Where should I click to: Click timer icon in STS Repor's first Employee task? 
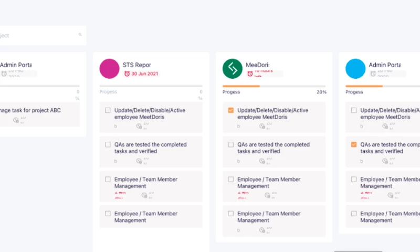(144, 195)
